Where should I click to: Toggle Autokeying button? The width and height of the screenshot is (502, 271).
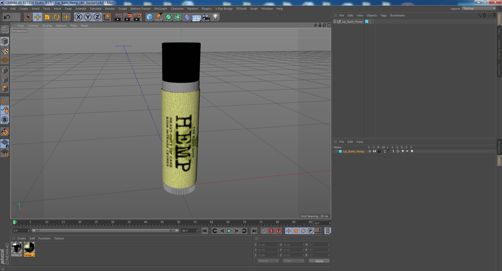(x=271, y=231)
